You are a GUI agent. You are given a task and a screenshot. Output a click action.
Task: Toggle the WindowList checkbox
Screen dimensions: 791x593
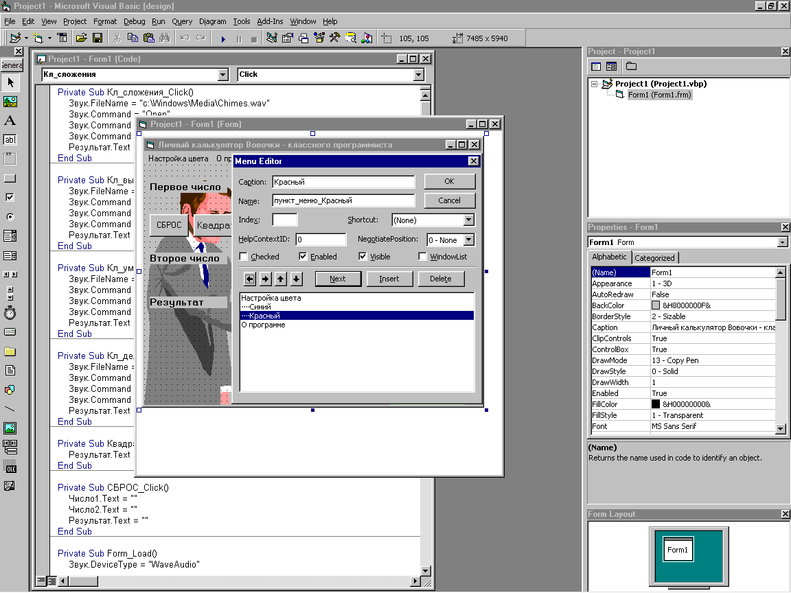(423, 257)
